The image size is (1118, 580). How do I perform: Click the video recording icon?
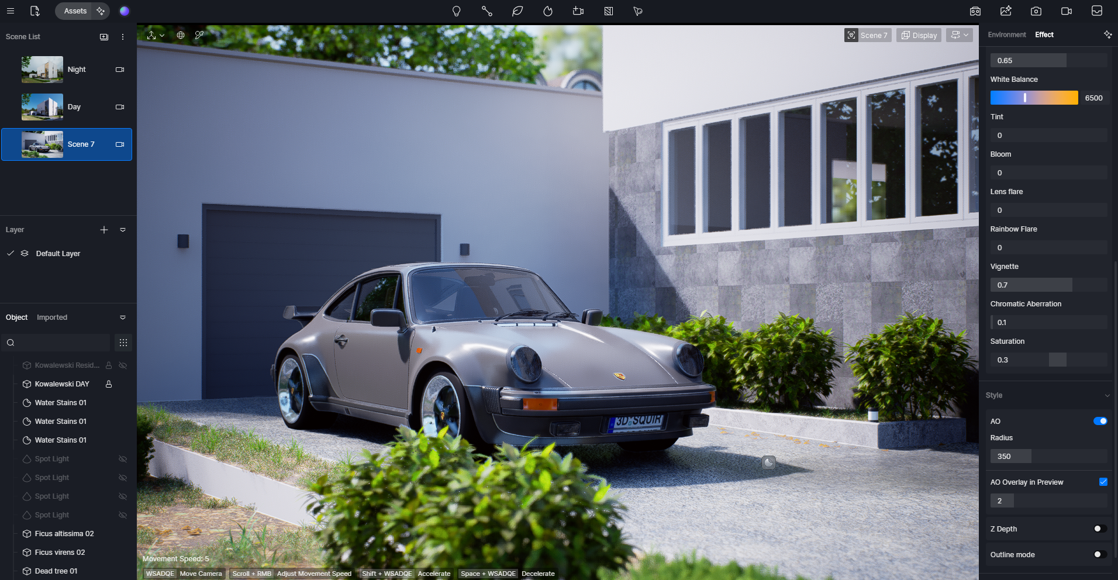pyautogui.click(x=1067, y=11)
